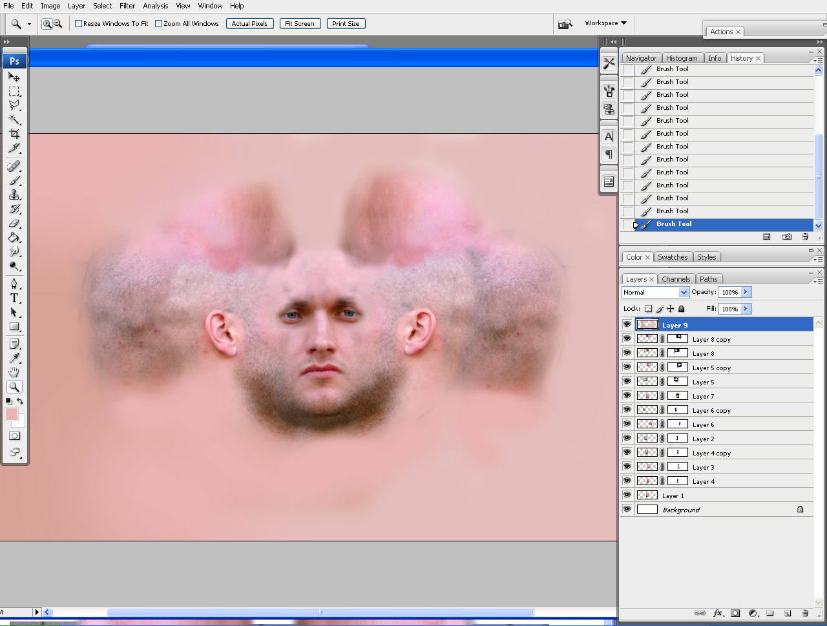This screenshot has width=827, height=626.
Task: Add a layer mask from Layers panel
Action: click(735, 613)
